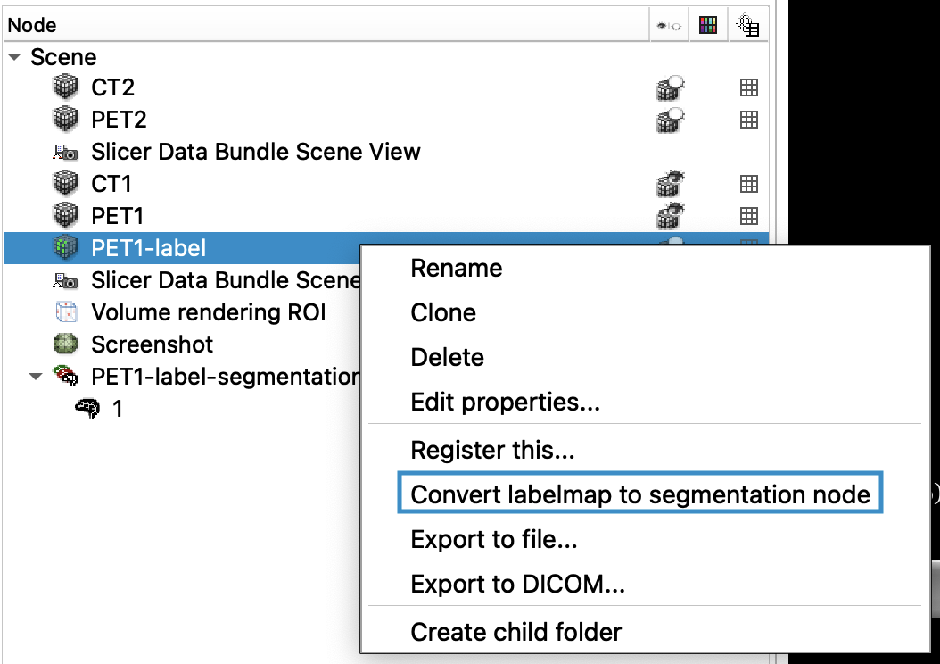Click the Screenshot node icon
940x664 pixels.
click(65, 344)
